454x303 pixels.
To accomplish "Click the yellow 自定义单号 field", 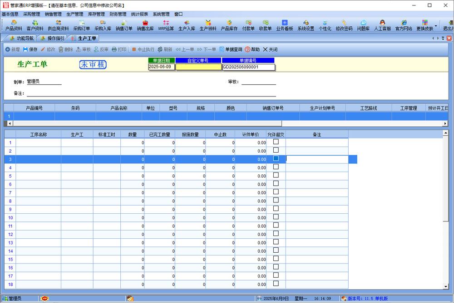I will point(198,67).
